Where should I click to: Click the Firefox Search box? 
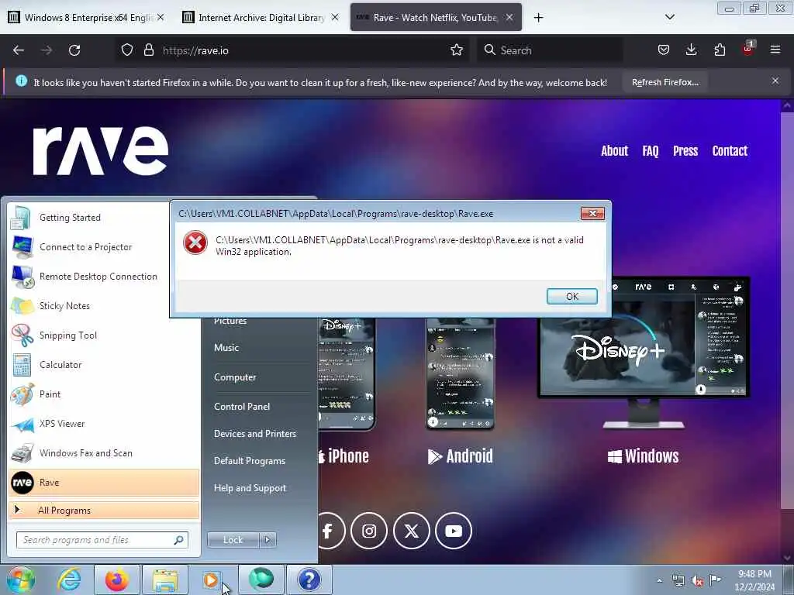point(550,50)
